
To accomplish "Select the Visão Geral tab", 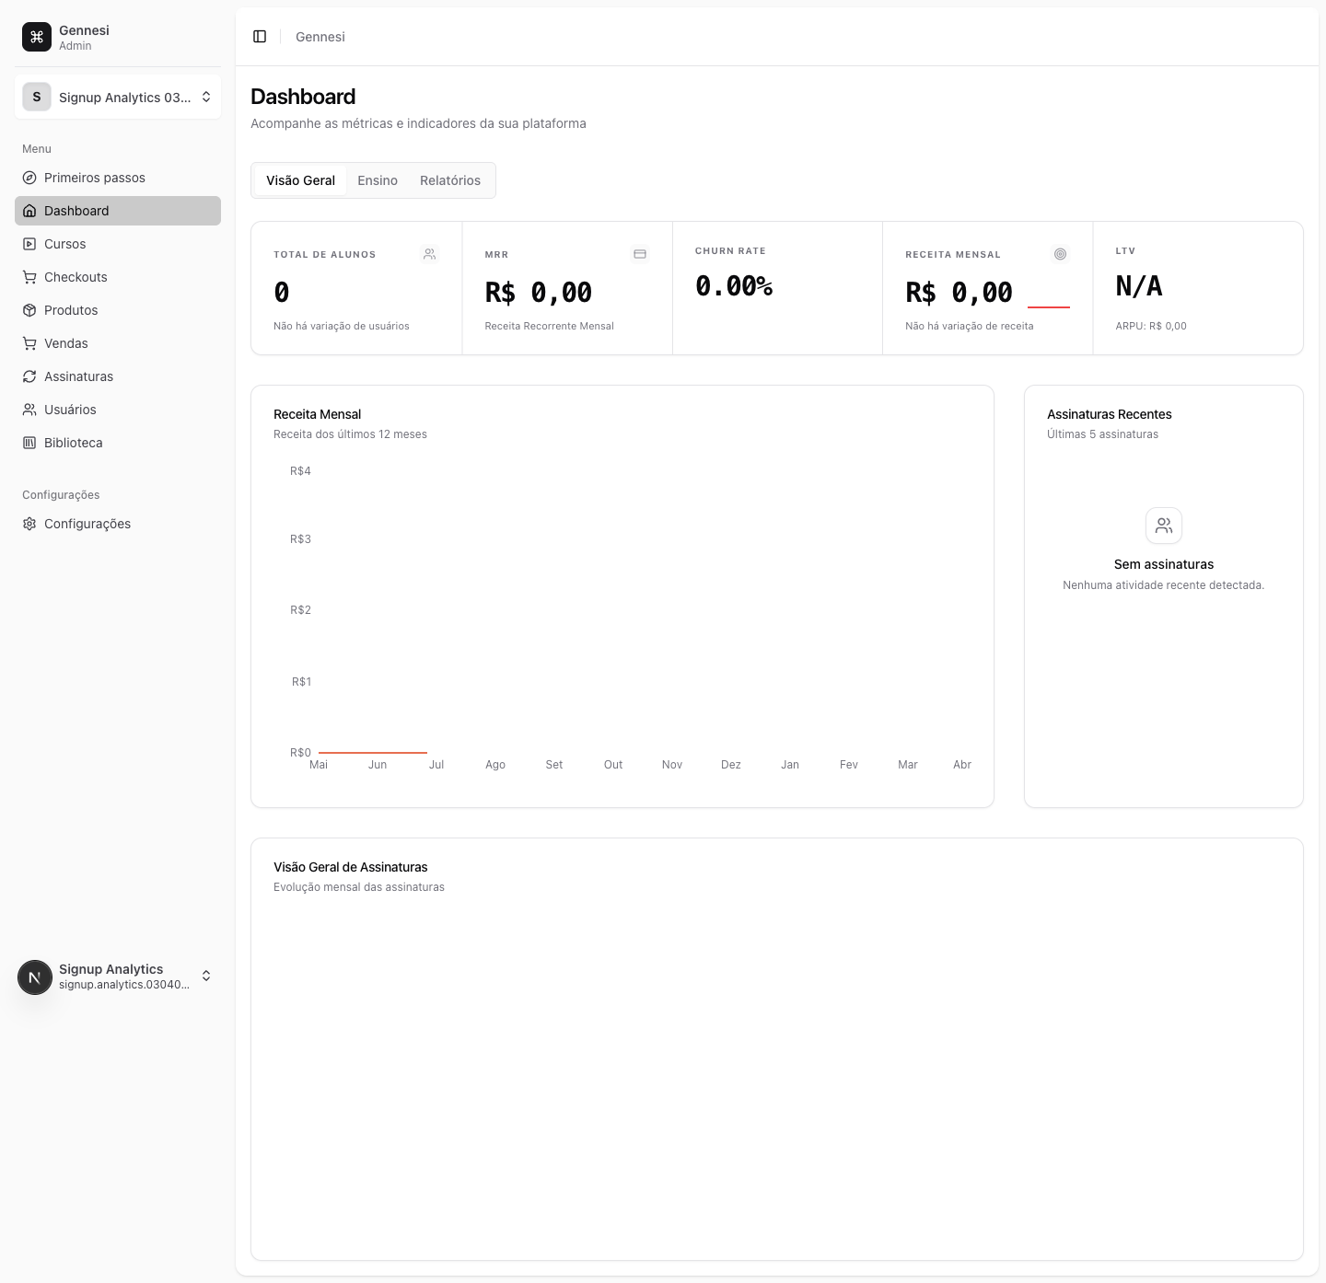I will (300, 180).
